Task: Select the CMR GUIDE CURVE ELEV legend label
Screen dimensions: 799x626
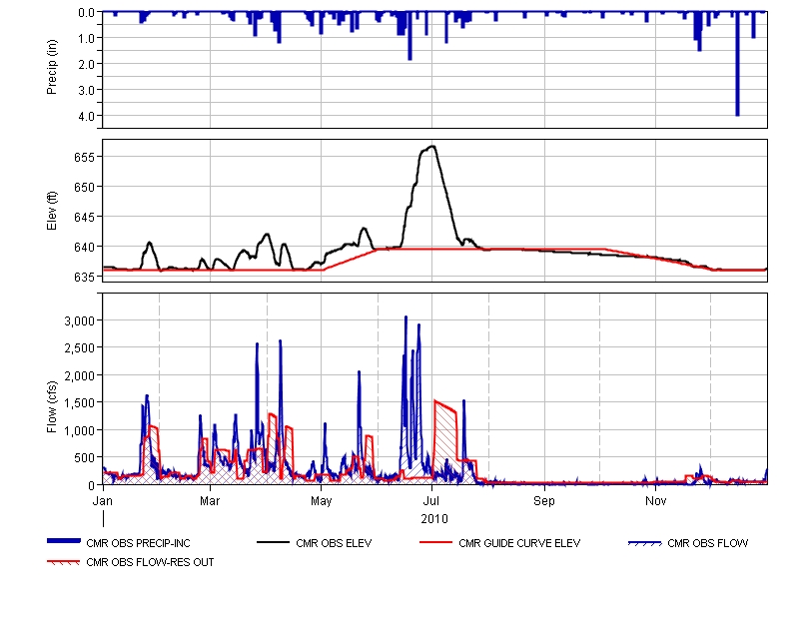Action: 519,543
